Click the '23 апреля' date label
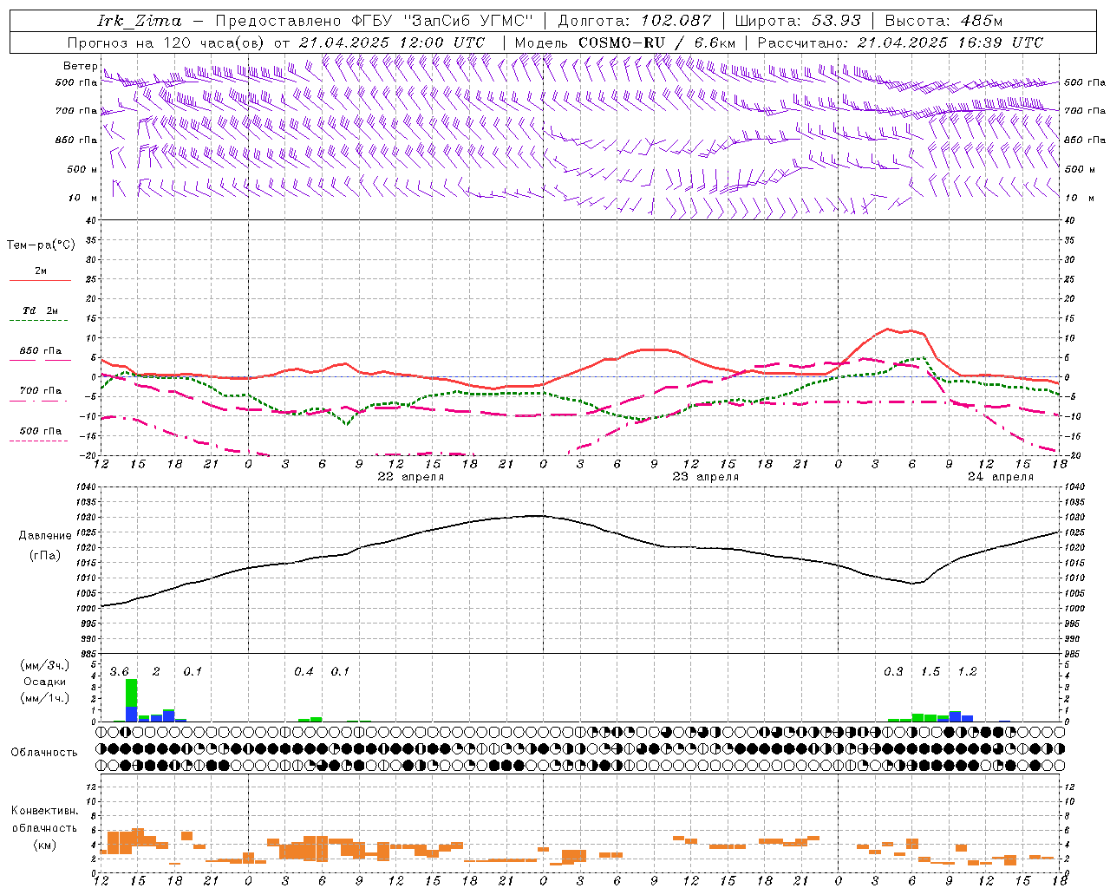 (x=706, y=477)
